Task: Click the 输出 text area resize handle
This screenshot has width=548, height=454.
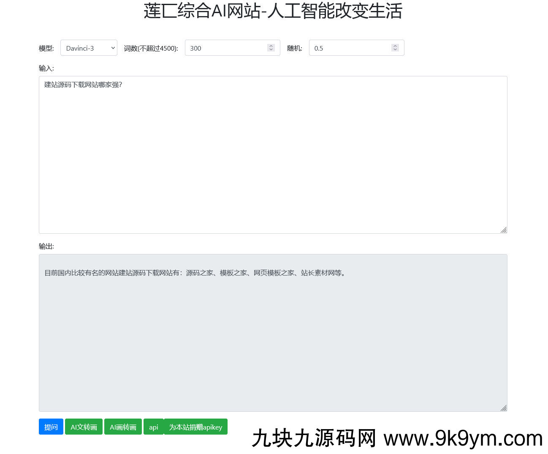Action: (503, 408)
